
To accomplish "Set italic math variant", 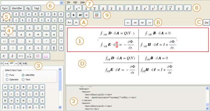I will pos(68,15).
